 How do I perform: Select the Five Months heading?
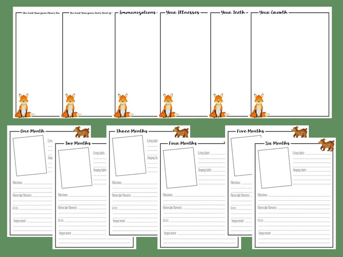click(x=251, y=131)
